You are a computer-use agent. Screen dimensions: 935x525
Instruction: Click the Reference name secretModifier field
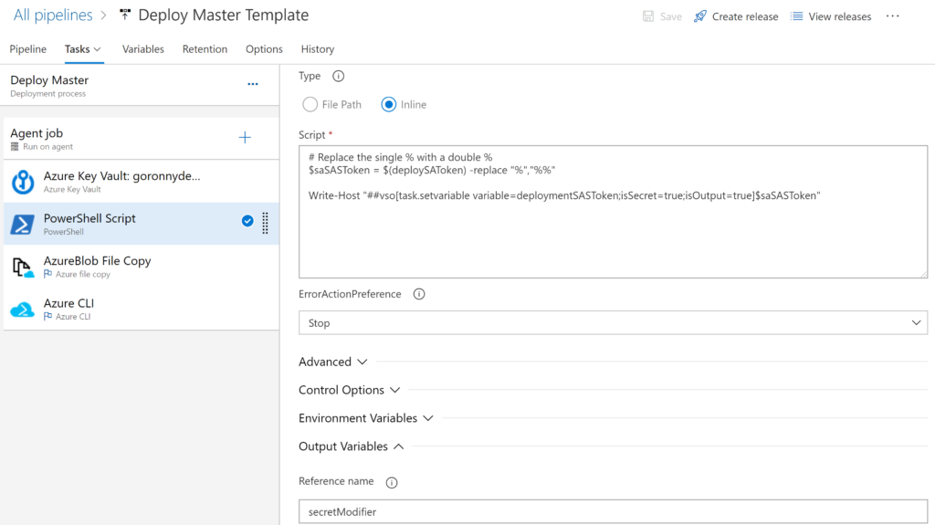[x=613, y=512]
